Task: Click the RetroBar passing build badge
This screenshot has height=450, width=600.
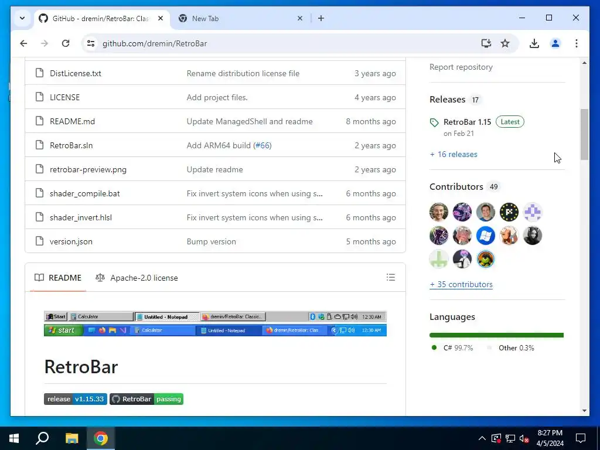Action: 146,398
